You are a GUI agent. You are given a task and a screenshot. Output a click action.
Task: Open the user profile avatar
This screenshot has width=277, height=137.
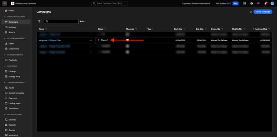[x=272, y=3]
